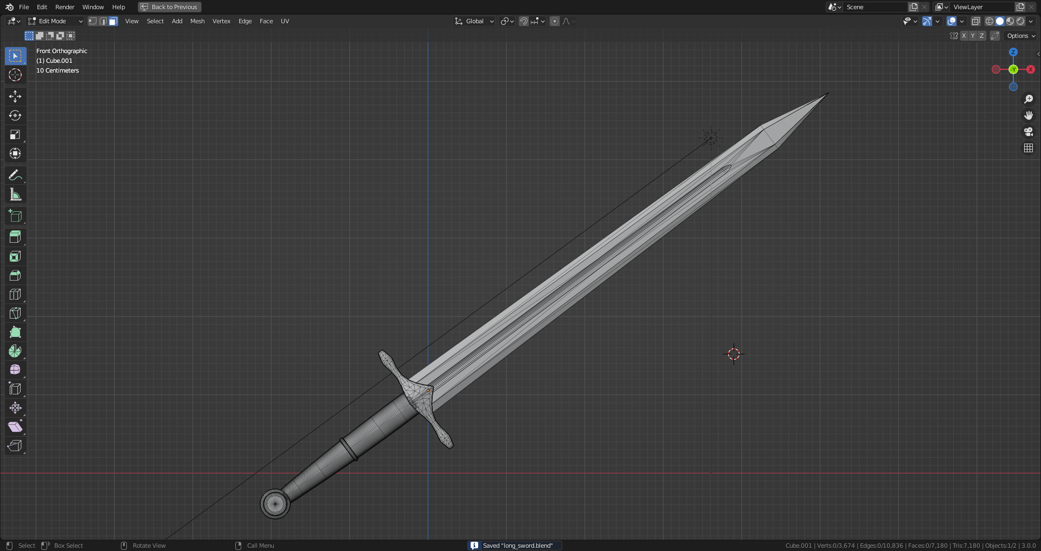Toggle proportional editing
Viewport: 1041px width, 551px height.
click(554, 21)
